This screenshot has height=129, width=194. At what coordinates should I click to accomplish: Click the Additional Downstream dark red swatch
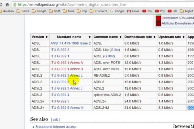pyautogui.click(x=158, y=24)
